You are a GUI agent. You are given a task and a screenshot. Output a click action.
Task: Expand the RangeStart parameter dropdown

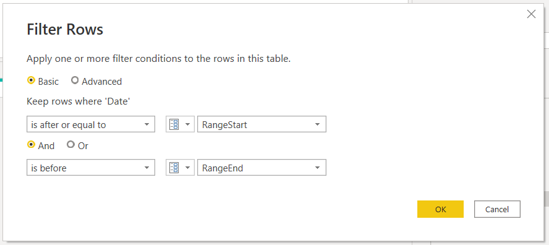tap(262, 124)
